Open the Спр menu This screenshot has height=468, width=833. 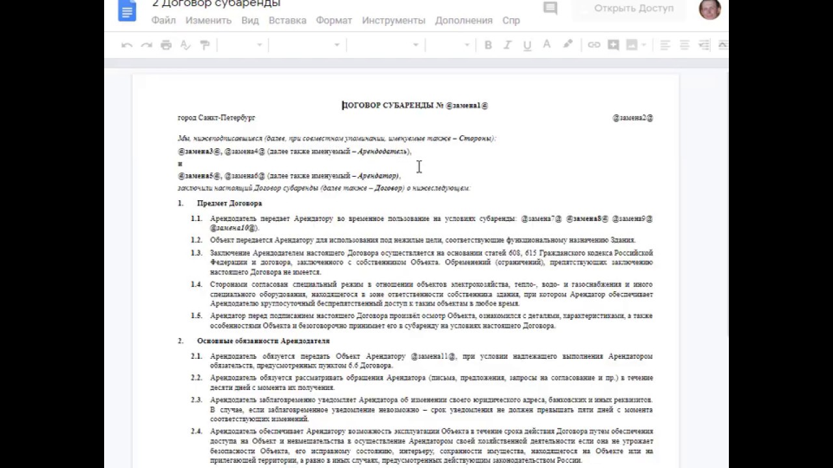[x=511, y=20]
